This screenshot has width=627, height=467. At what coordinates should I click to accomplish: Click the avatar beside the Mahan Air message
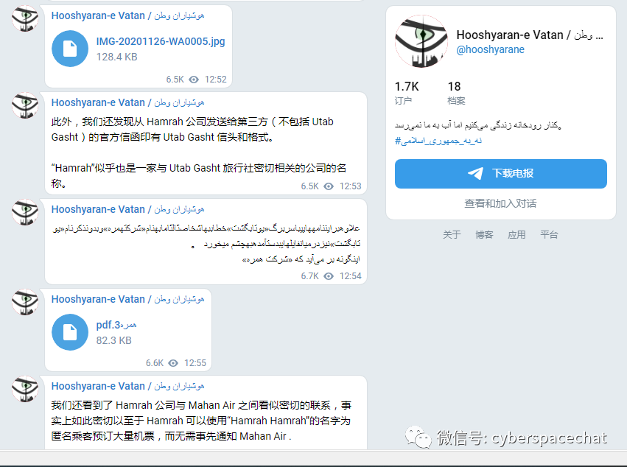coord(25,389)
